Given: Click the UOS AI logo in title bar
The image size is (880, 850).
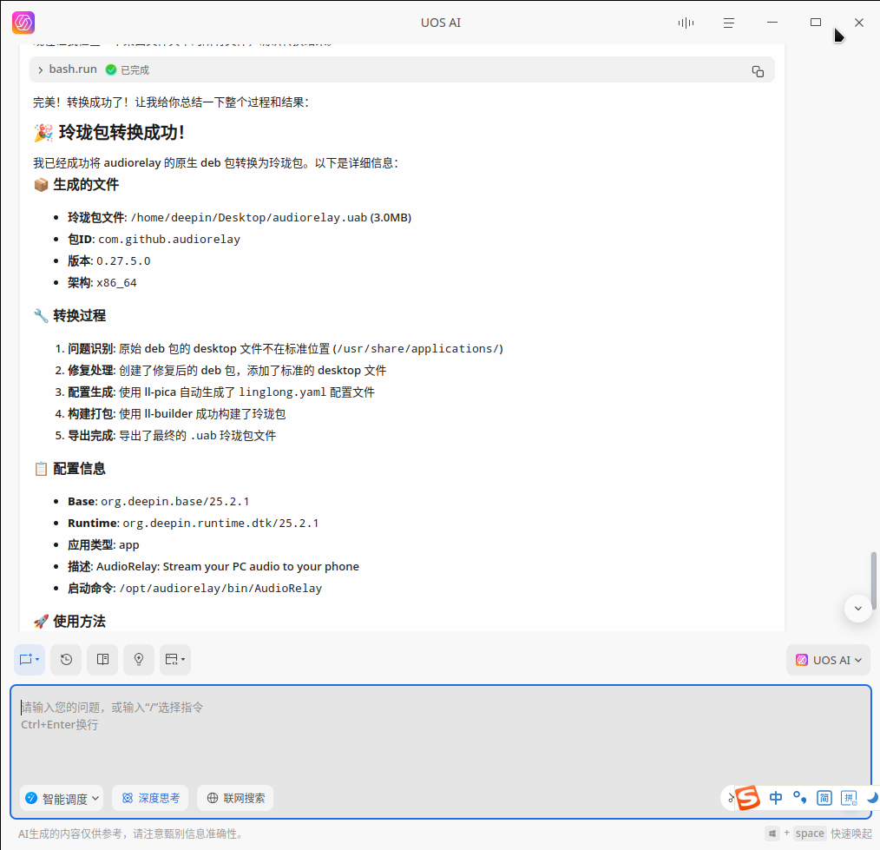Looking at the screenshot, I should (x=23, y=23).
